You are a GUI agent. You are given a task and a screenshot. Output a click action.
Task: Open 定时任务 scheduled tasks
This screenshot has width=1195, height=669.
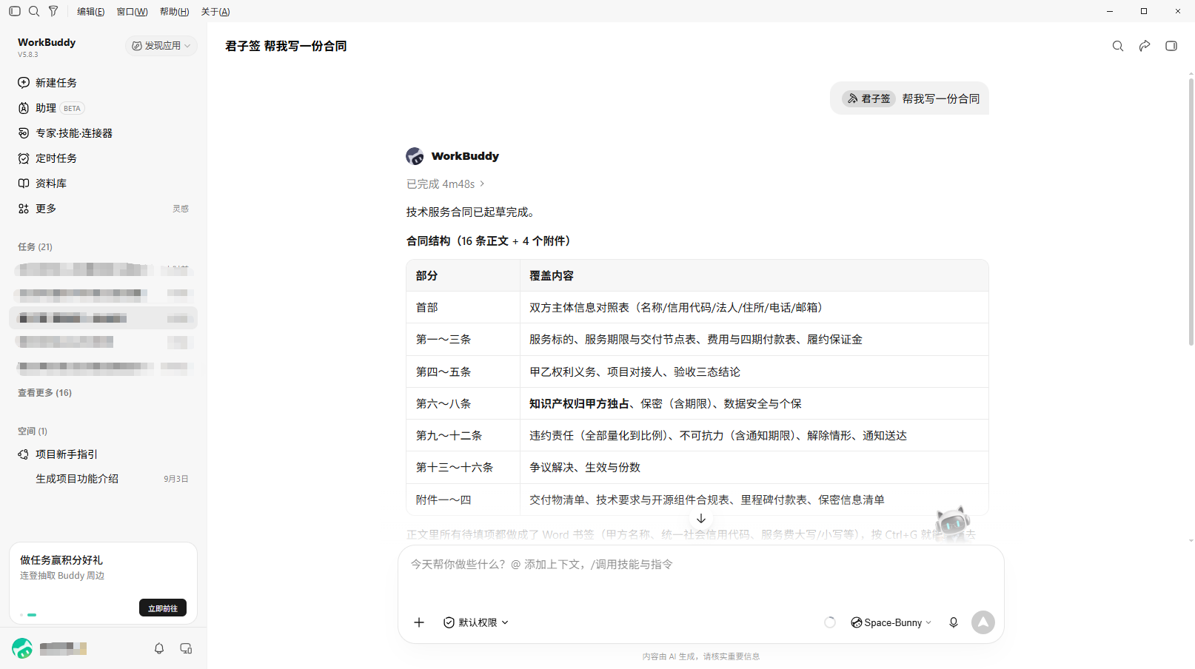pyautogui.click(x=47, y=158)
